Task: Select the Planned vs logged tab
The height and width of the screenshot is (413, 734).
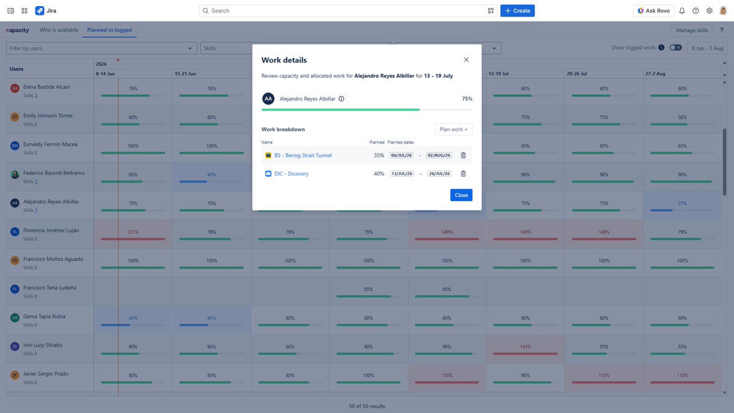Action: 109,30
